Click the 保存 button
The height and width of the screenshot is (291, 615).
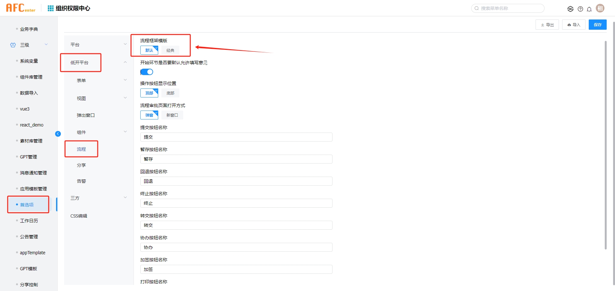click(597, 25)
